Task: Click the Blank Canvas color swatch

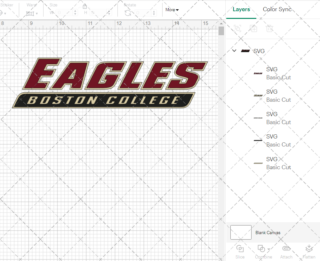Action: (241, 233)
